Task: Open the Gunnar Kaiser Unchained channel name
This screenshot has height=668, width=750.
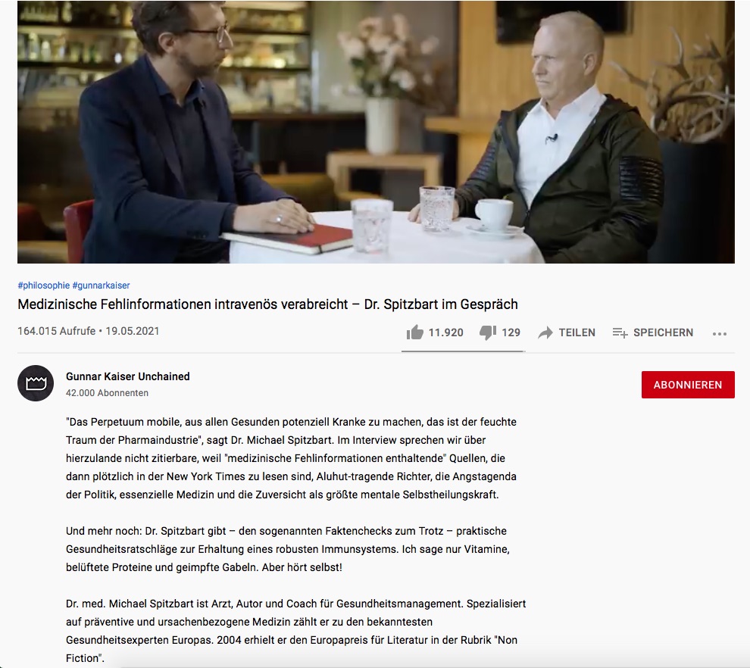Action: click(x=128, y=377)
